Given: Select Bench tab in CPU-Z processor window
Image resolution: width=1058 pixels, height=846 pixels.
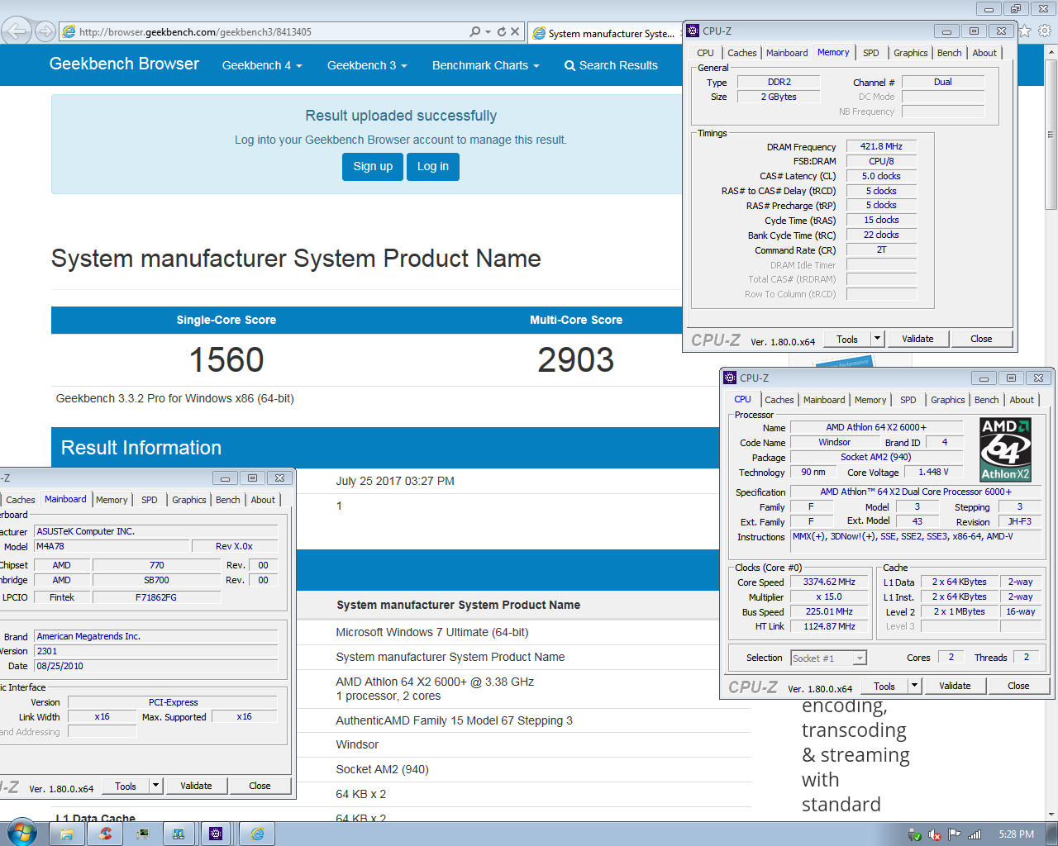Looking at the screenshot, I should pos(986,400).
